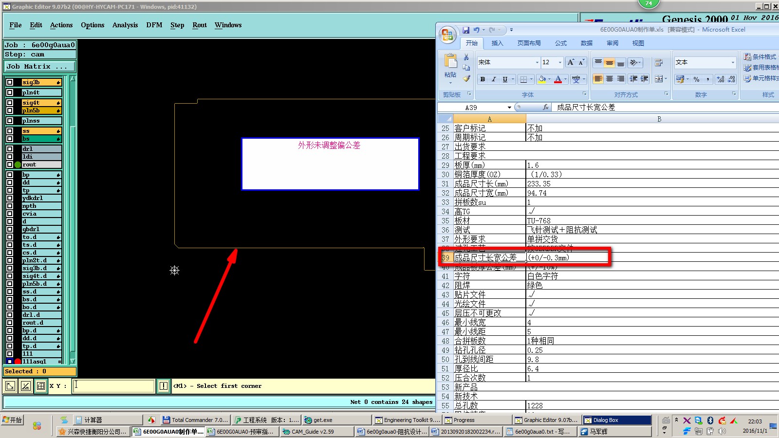Click the Cut scissors icon
The image size is (779, 438).
tap(466, 57)
